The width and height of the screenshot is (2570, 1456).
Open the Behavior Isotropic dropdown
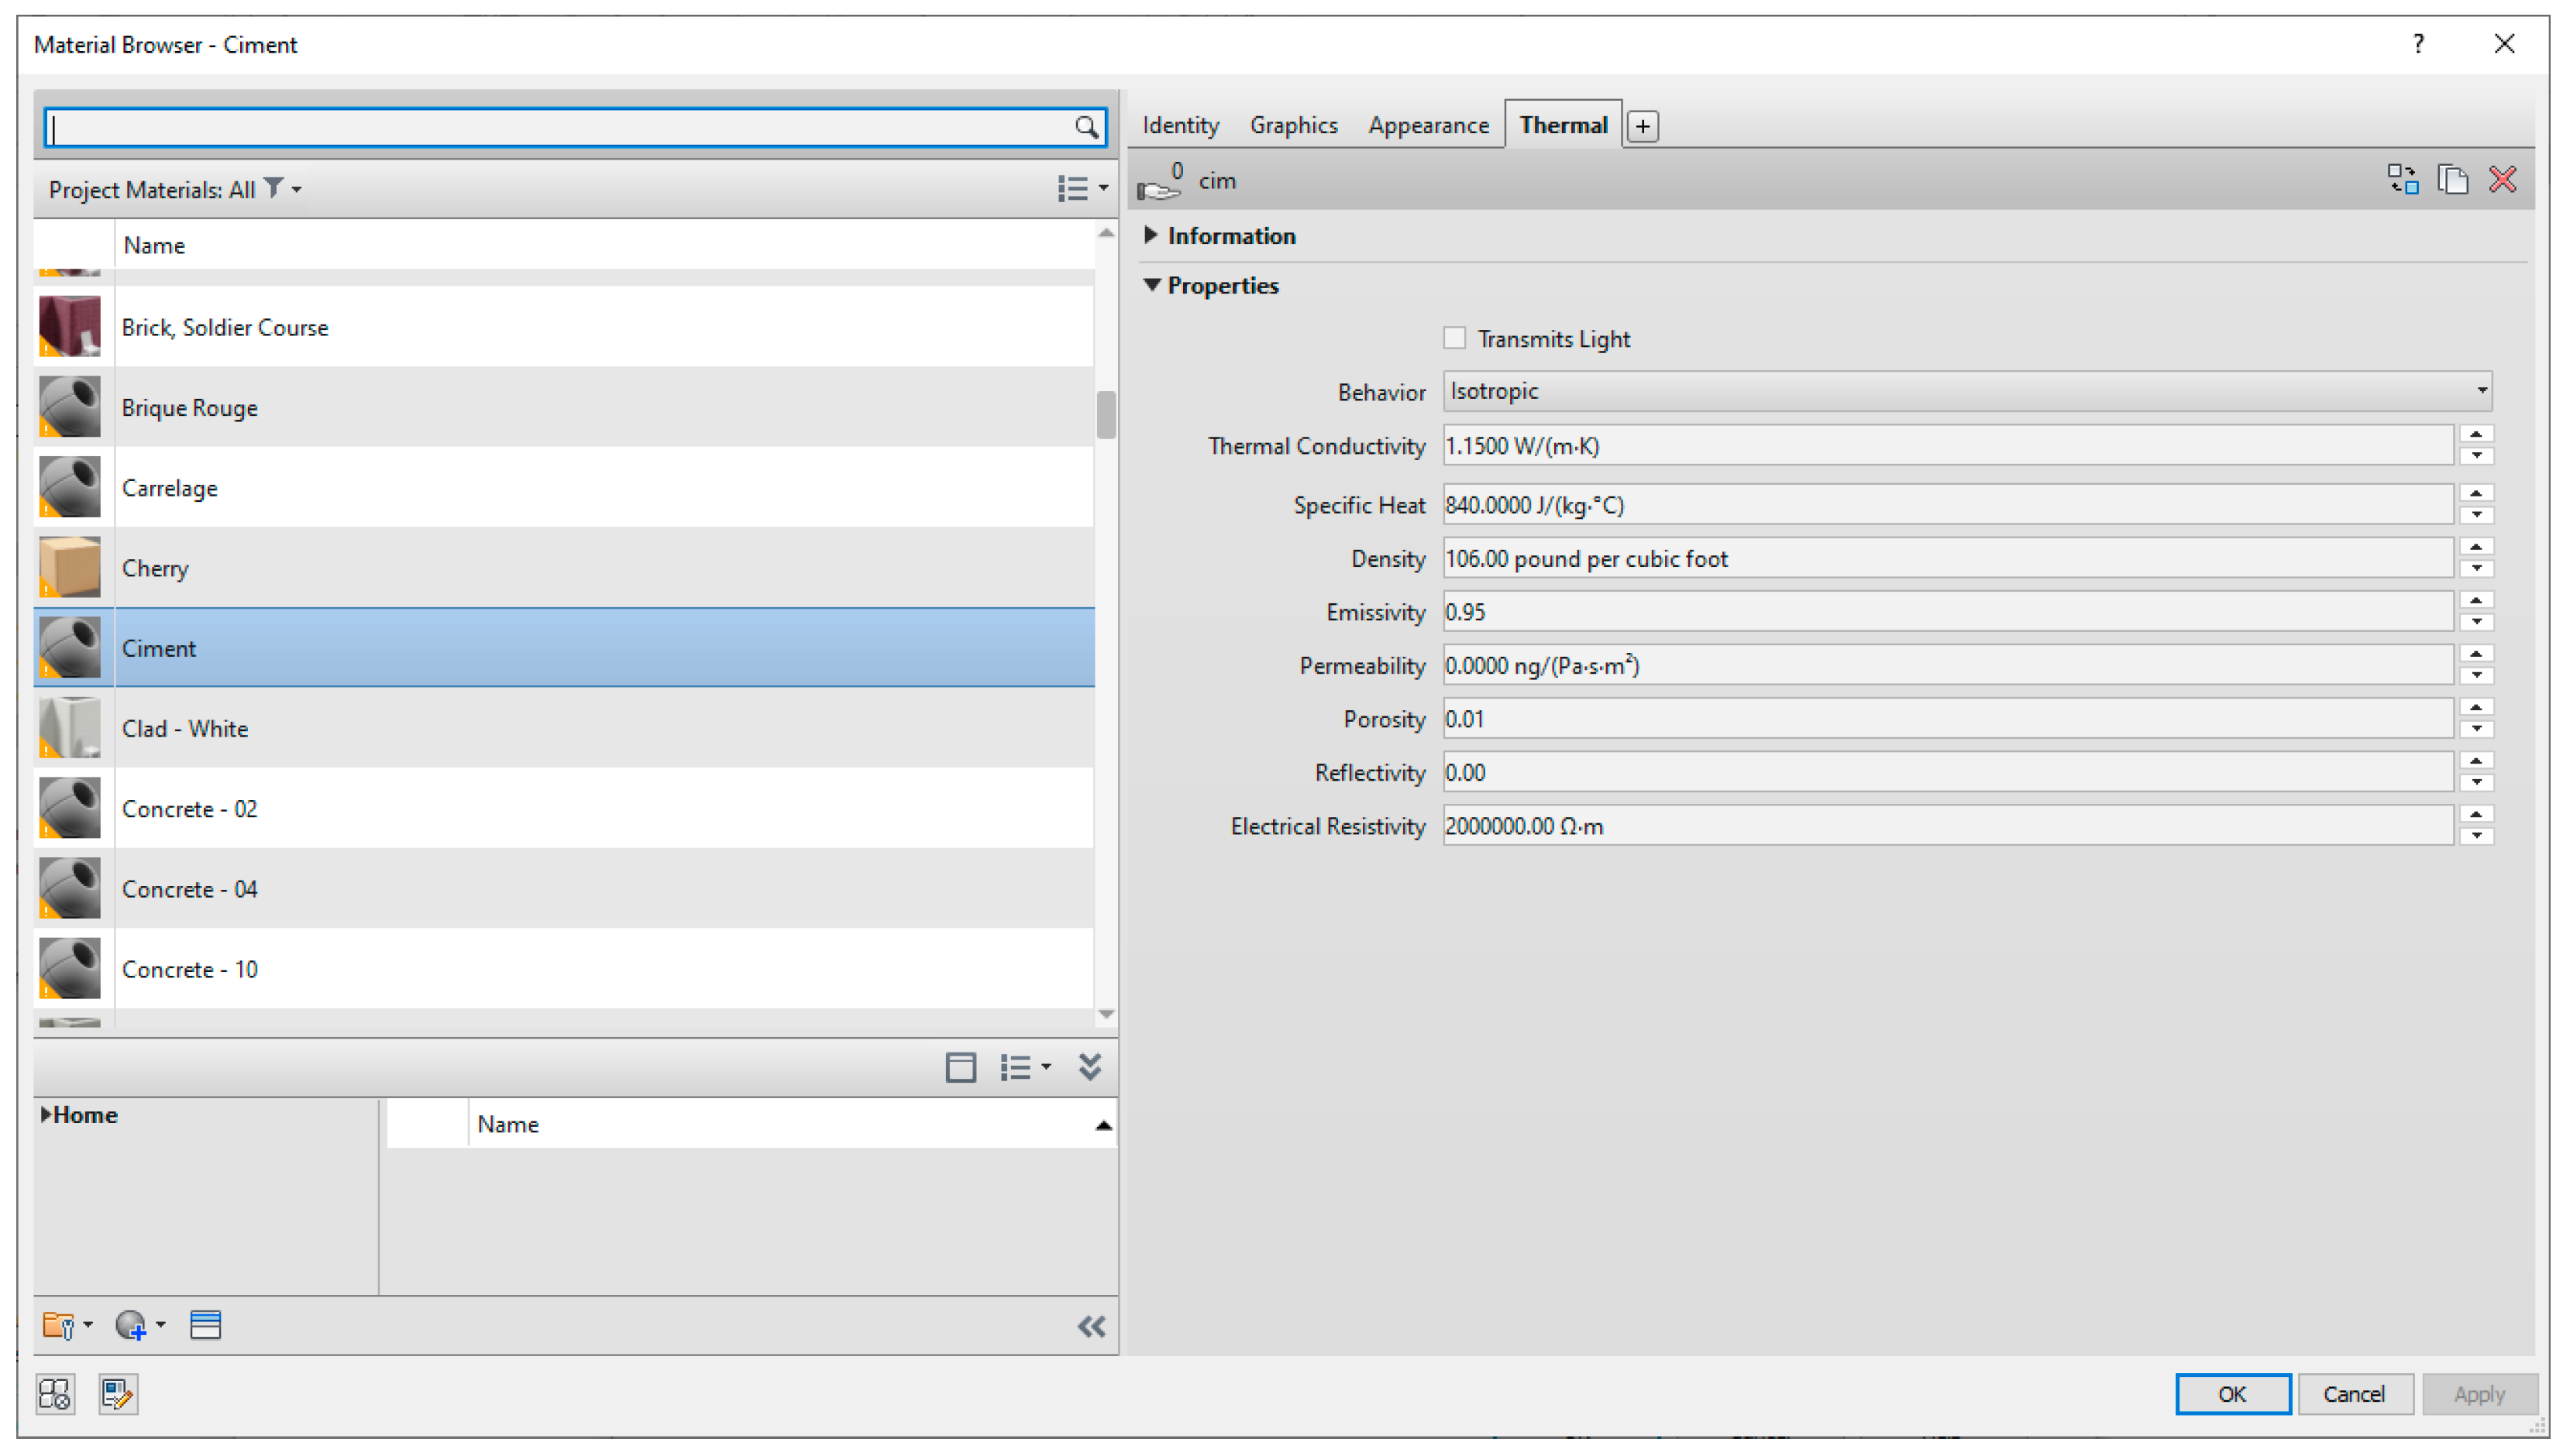(1966, 391)
